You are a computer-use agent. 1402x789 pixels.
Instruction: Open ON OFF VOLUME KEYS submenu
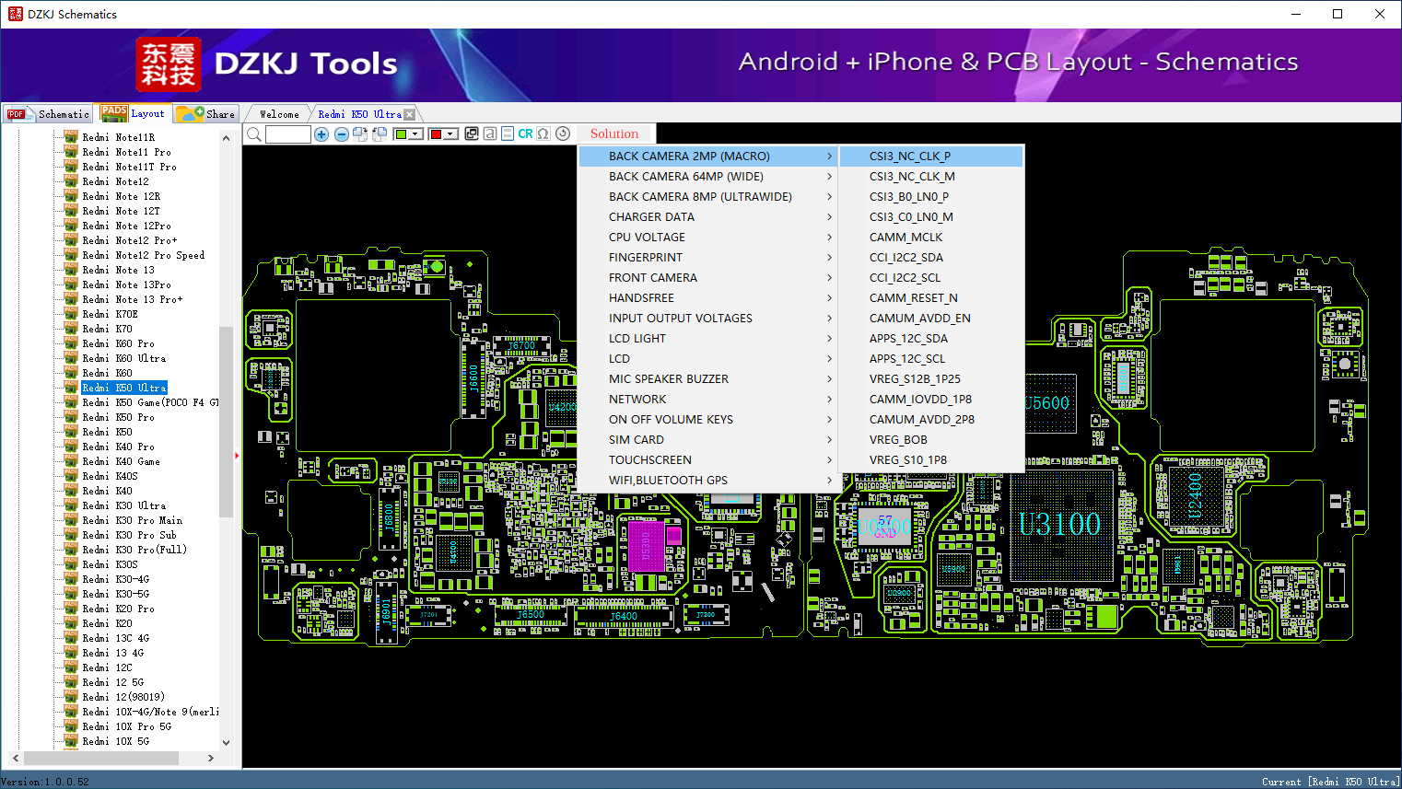pyautogui.click(x=707, y=420)
